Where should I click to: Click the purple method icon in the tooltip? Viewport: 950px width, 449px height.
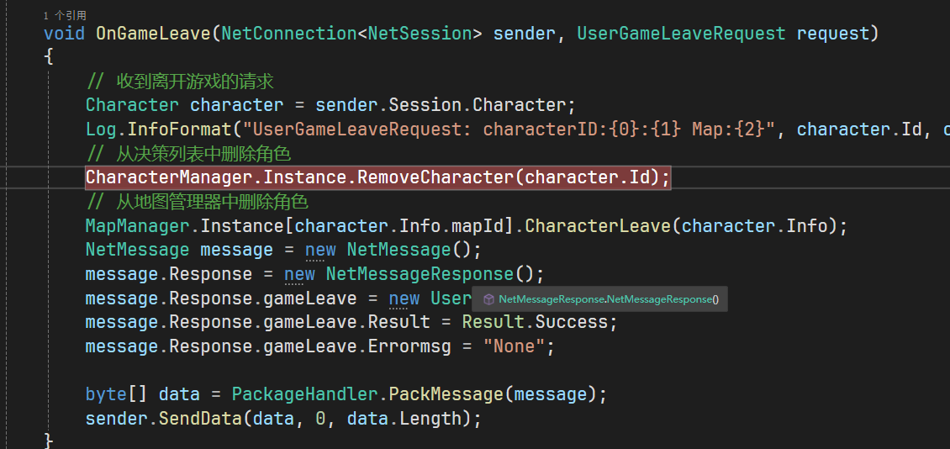[x=488, y=299]
